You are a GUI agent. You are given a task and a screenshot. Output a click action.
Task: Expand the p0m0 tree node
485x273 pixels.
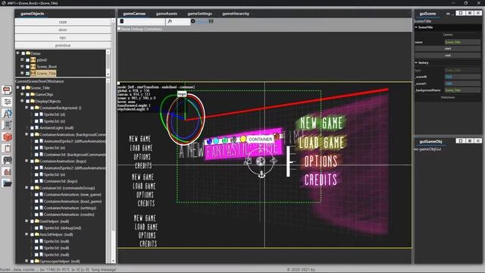pyautogui.click(x=22, y=60)
